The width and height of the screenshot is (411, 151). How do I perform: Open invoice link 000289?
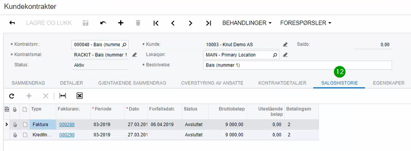click(67, 125)
